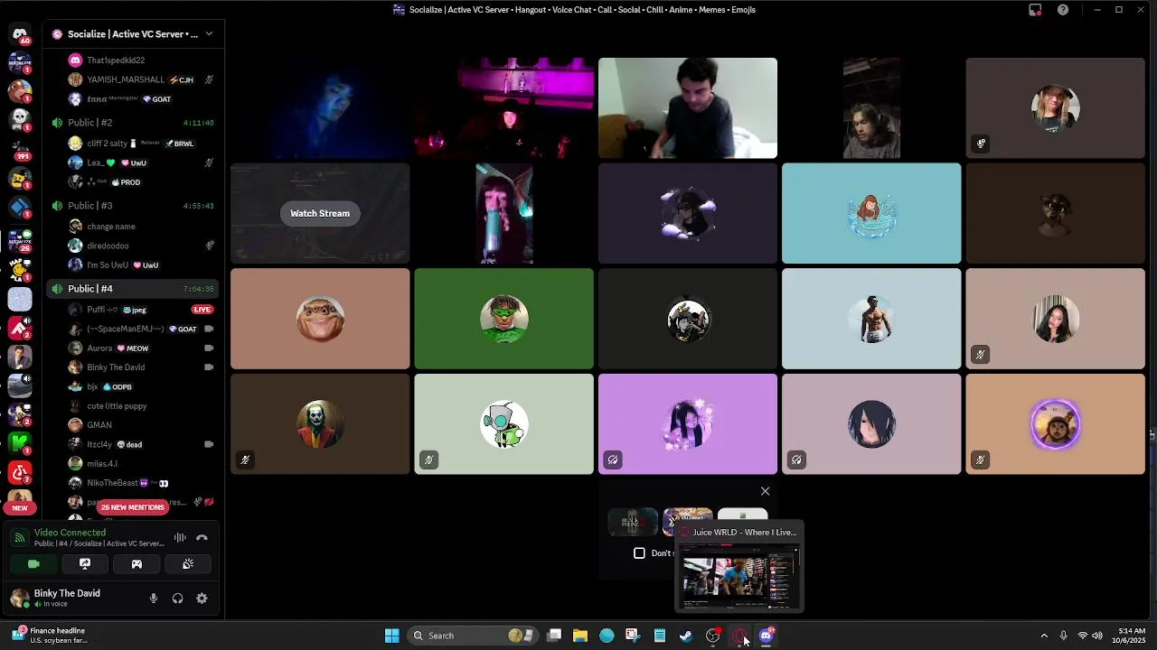Open File Explorer from taskbar

point(580,636)
